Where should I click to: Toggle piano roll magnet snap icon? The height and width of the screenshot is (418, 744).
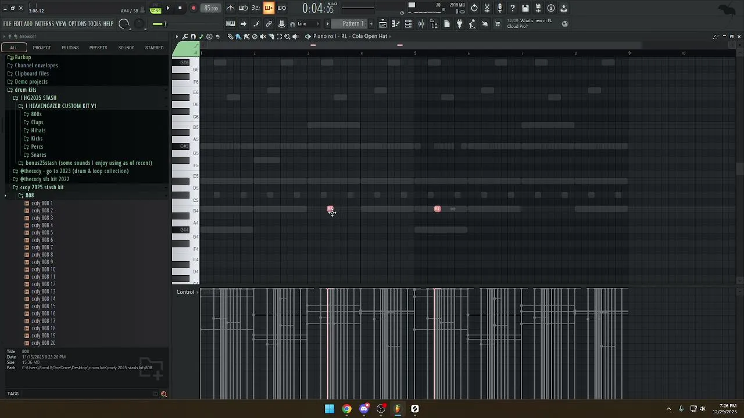tap(193, 37)
